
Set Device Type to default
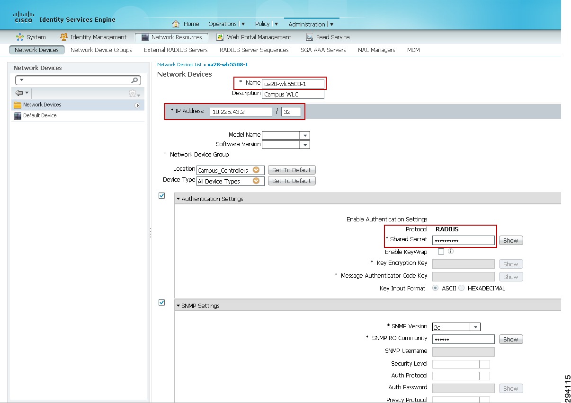point(292,181)
